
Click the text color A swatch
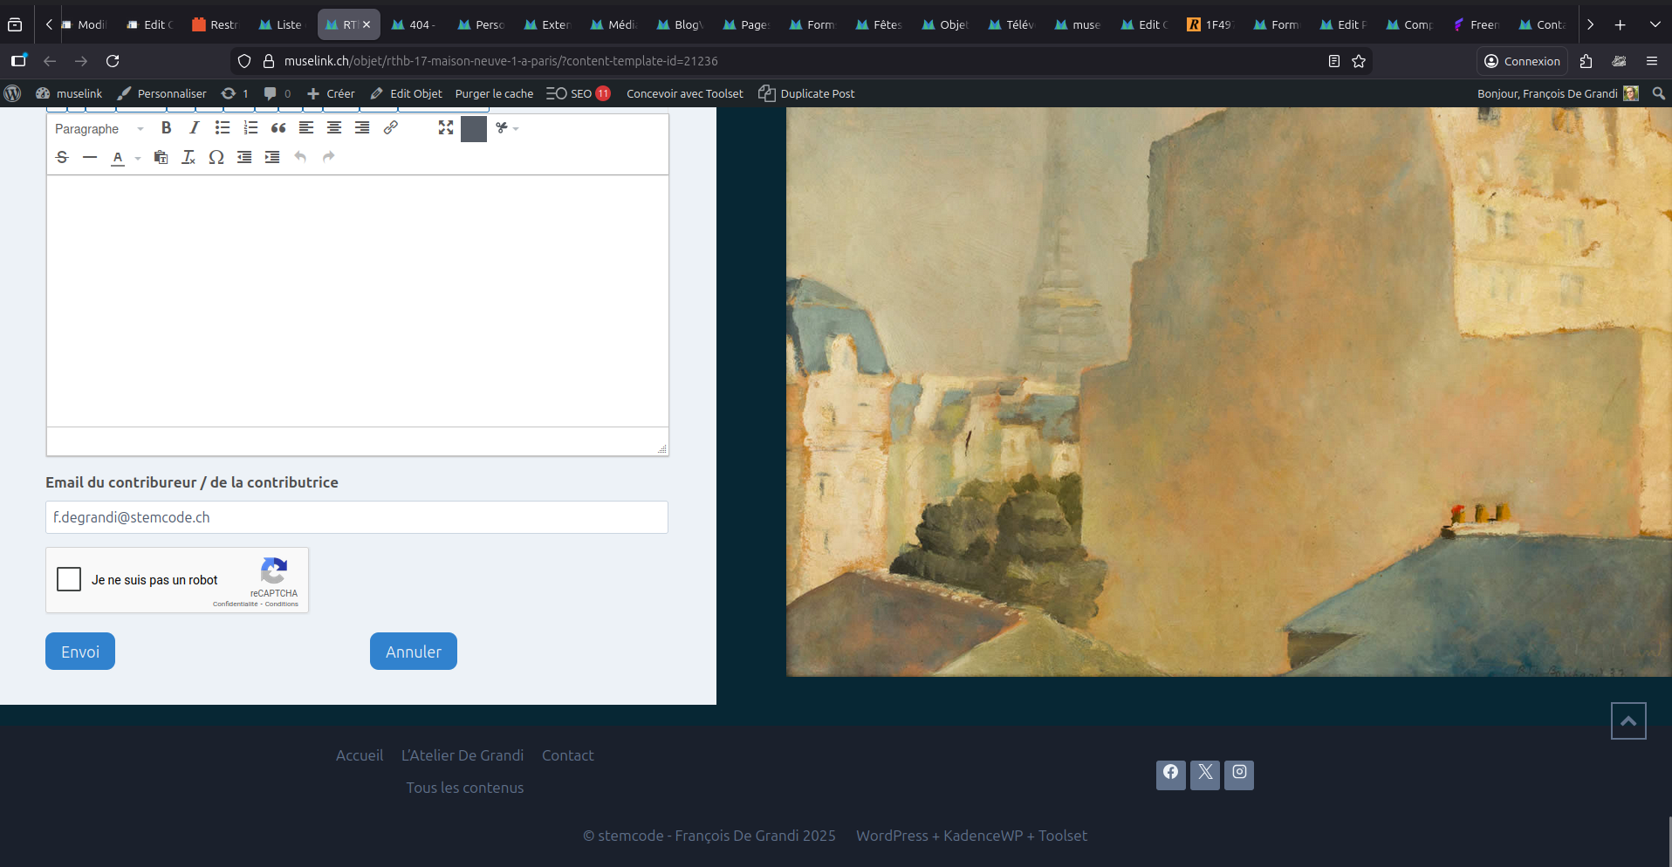pos(118,158)
